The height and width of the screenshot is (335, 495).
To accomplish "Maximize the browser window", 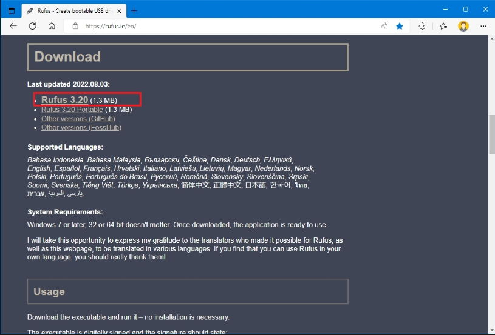I will click(465, 10).
